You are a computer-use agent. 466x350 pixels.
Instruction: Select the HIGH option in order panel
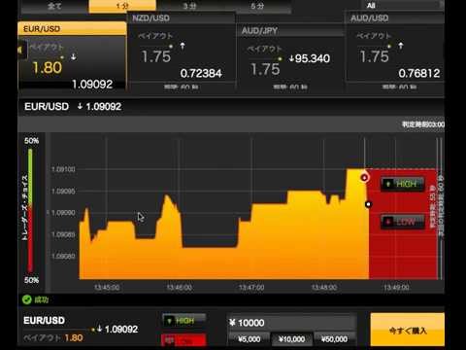183,321
